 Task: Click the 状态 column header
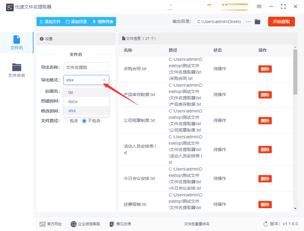pos(218,50)
